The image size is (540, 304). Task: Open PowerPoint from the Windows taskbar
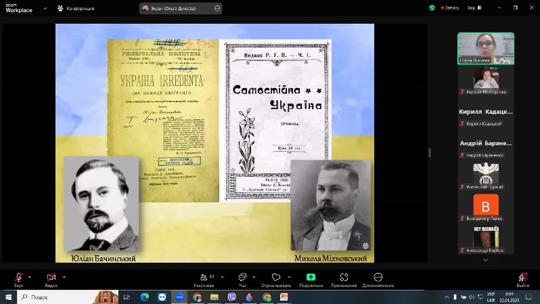[284, 297]
